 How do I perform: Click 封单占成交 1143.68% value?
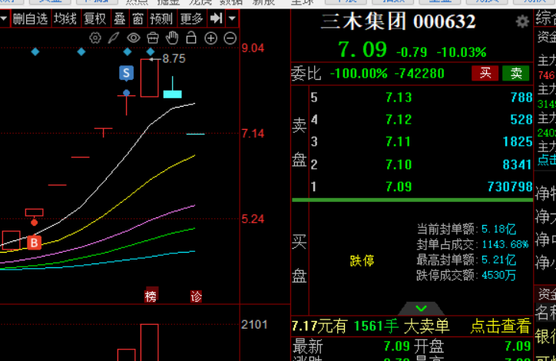click(x=505, y=244)
